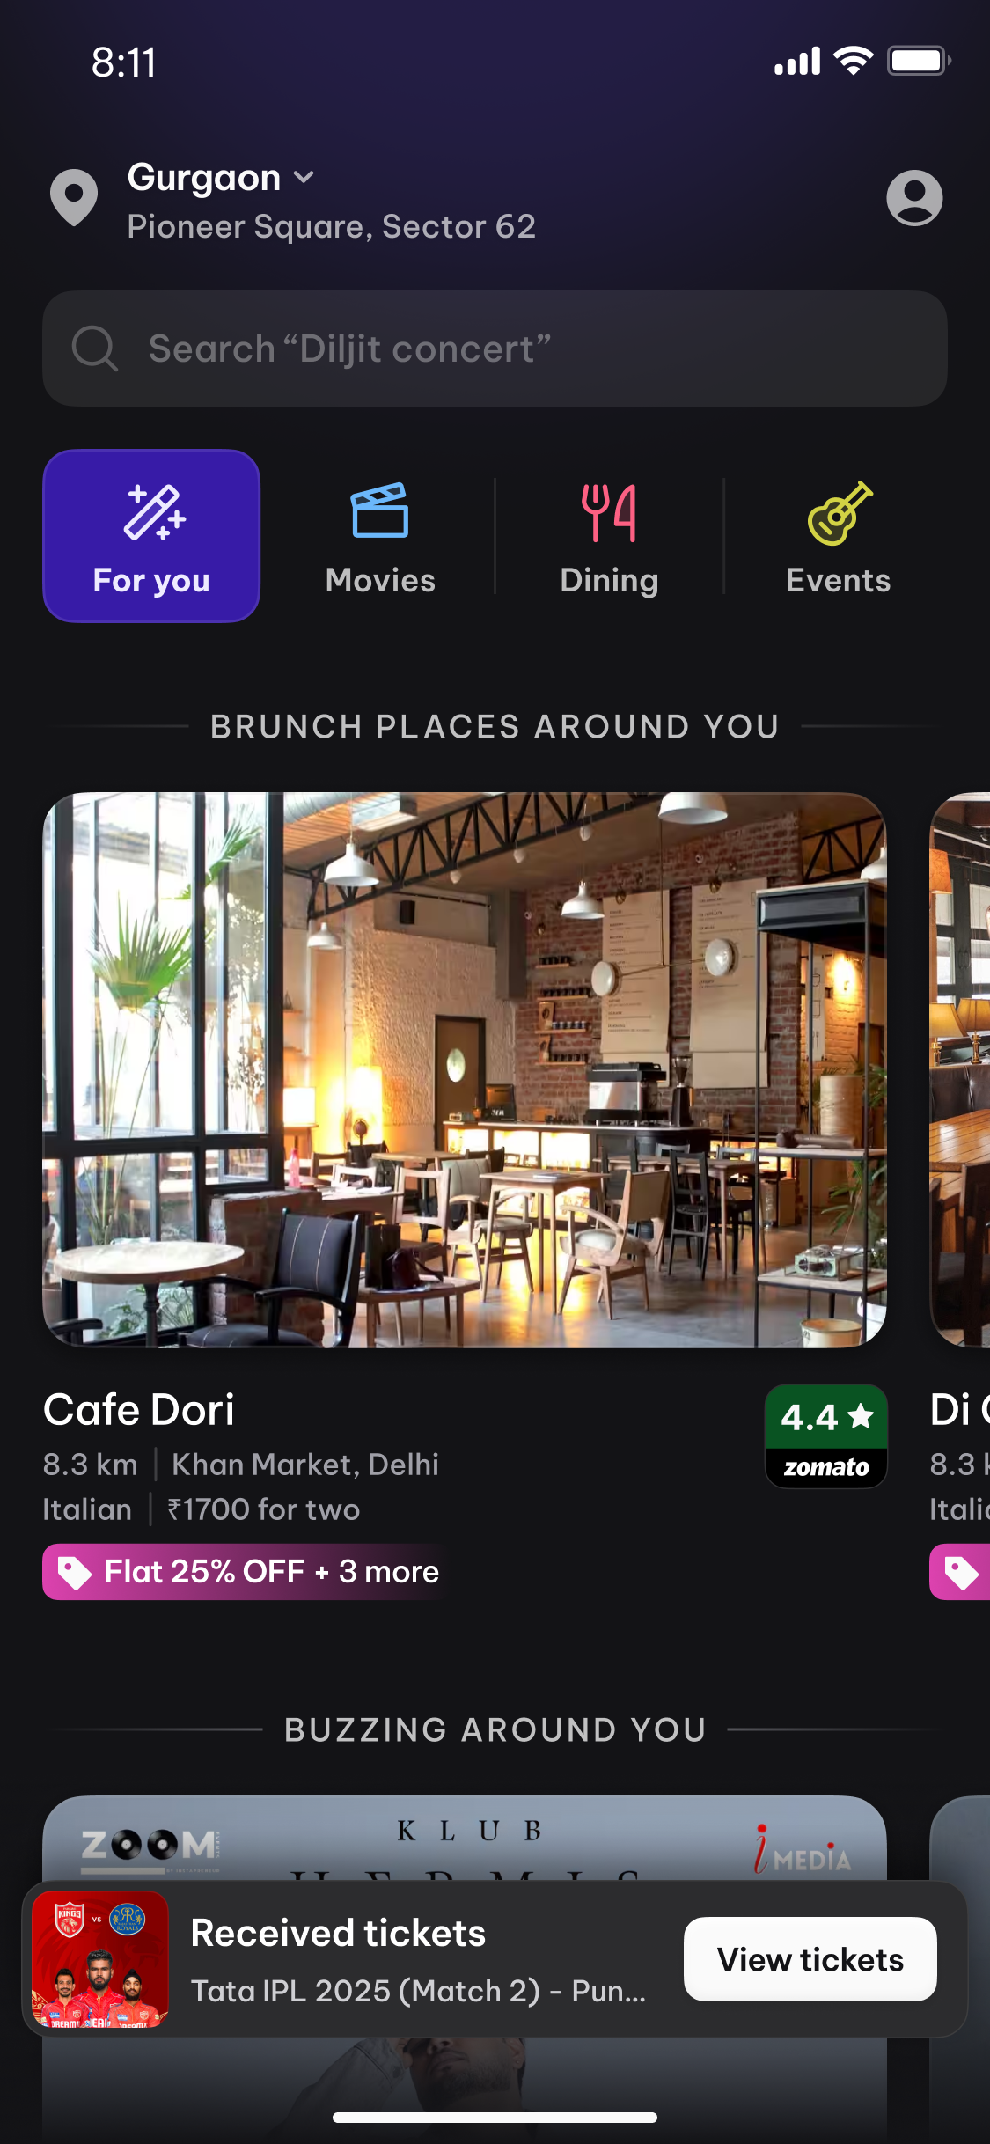
Task: Tap the search magnifier icon
Action: [94, 349]
